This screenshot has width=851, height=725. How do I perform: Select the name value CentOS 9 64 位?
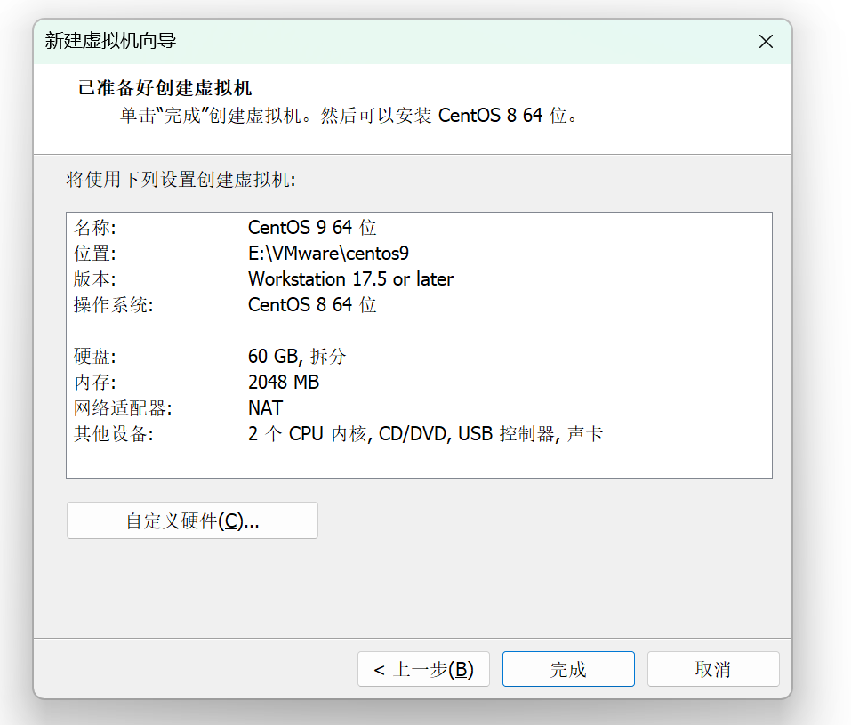coord(312,227)
